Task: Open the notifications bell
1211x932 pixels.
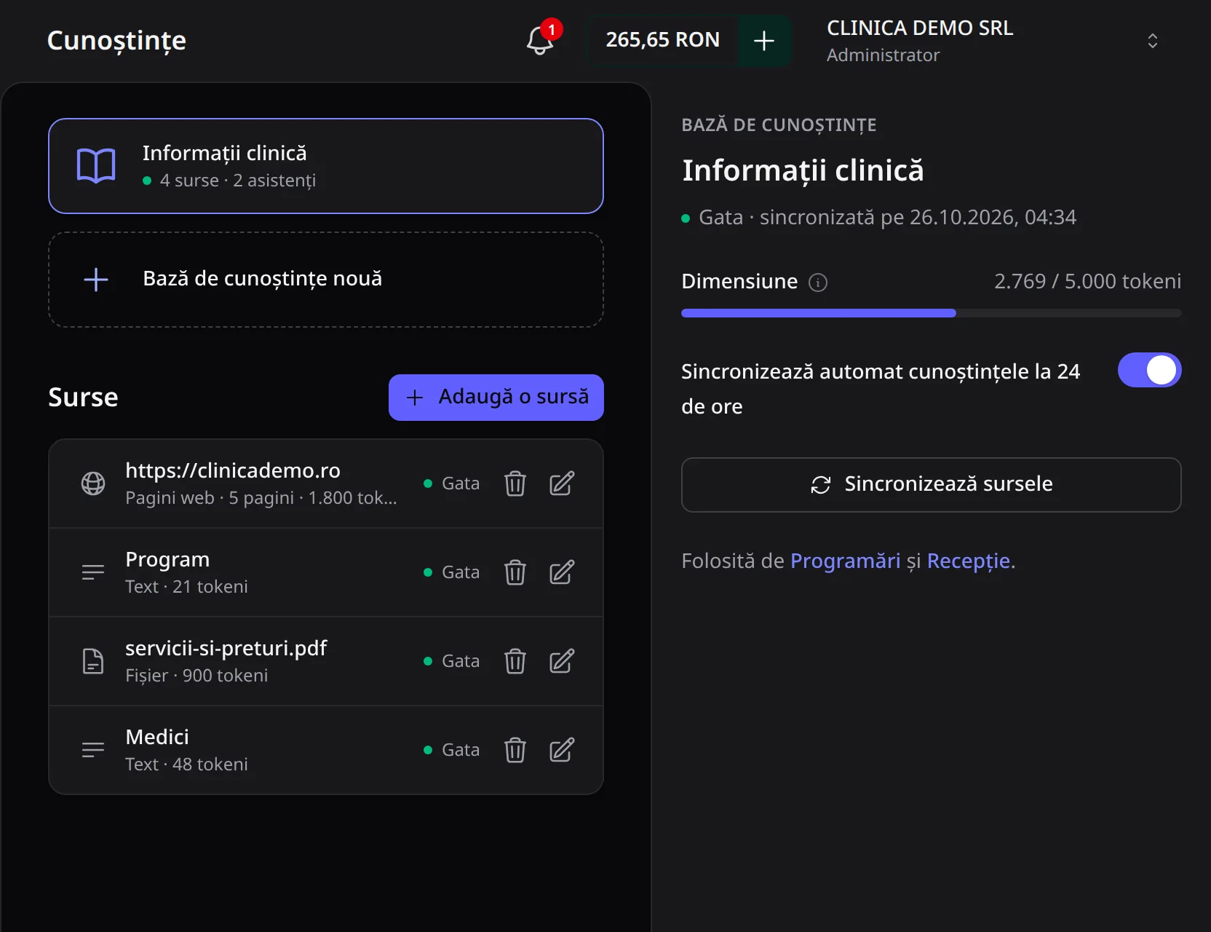Action: click(x=540, y=40)
